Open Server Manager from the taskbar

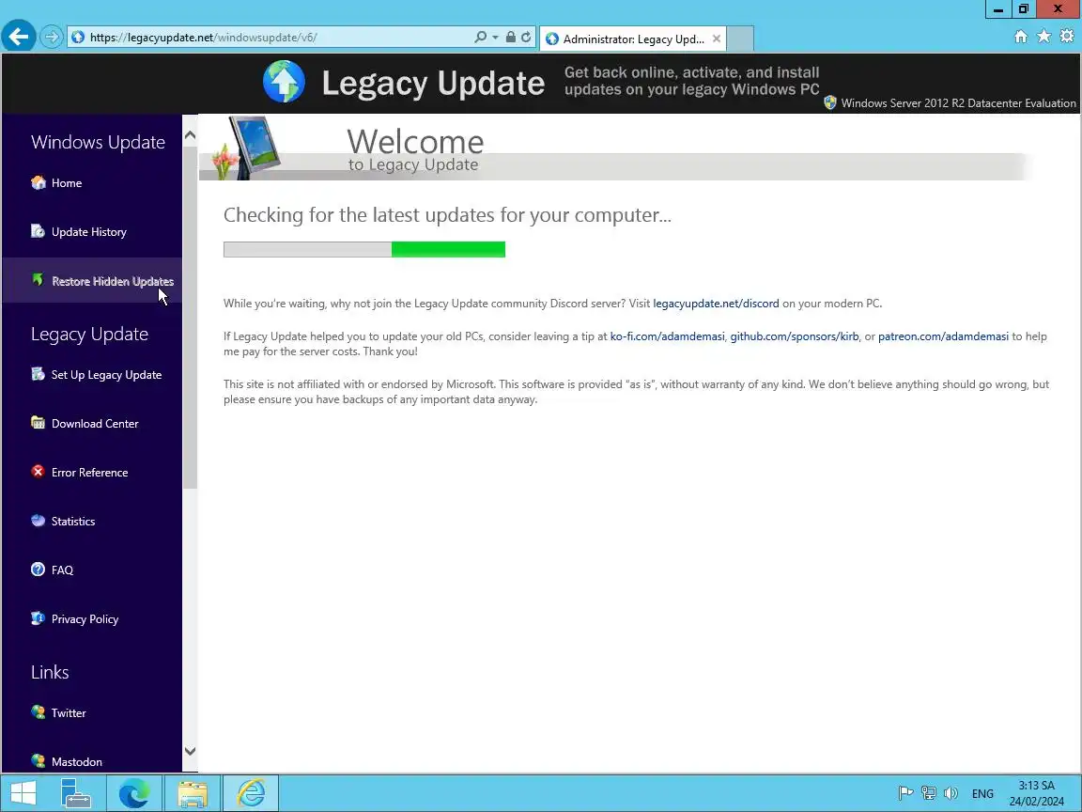click(x=76, y=792)
